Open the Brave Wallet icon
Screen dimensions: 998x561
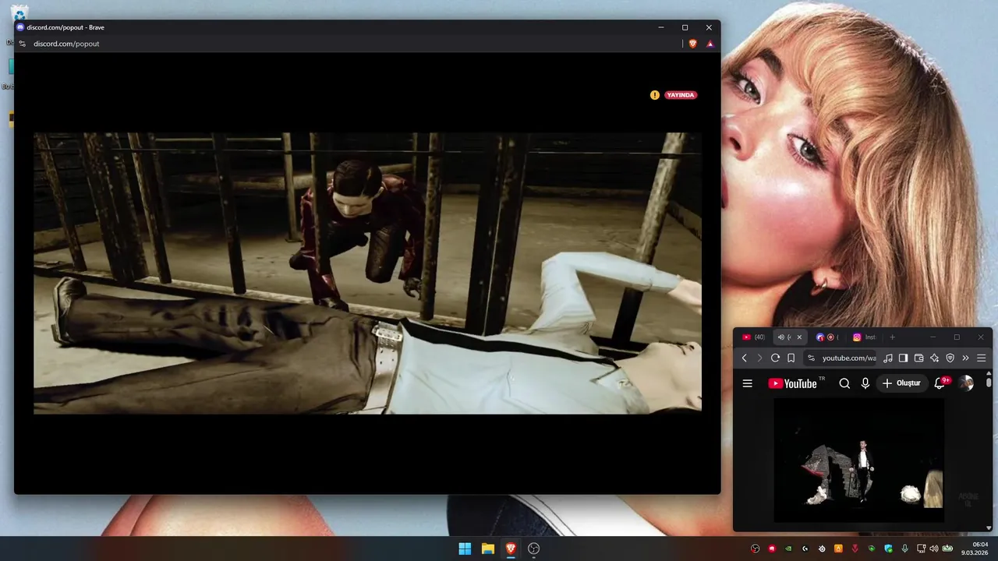pyautogui.click(x=918, y=358)
